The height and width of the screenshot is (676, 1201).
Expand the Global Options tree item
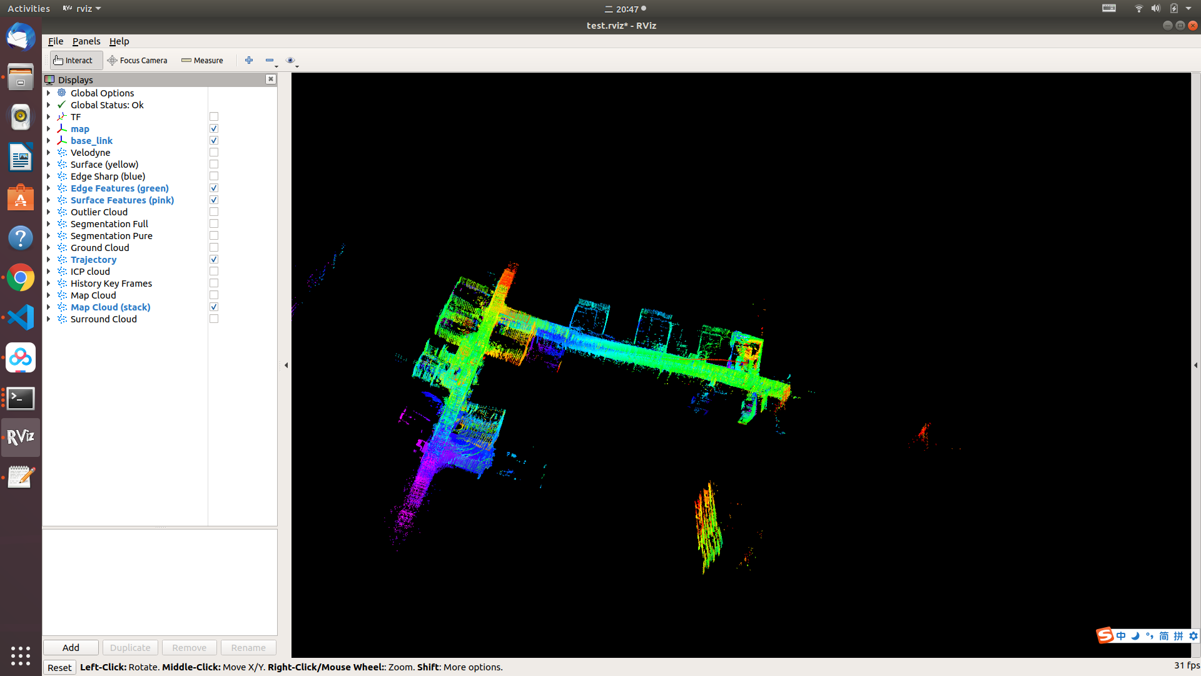tap(48, 93)
